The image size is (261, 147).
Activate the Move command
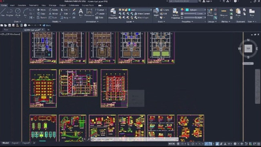point(41,10)
